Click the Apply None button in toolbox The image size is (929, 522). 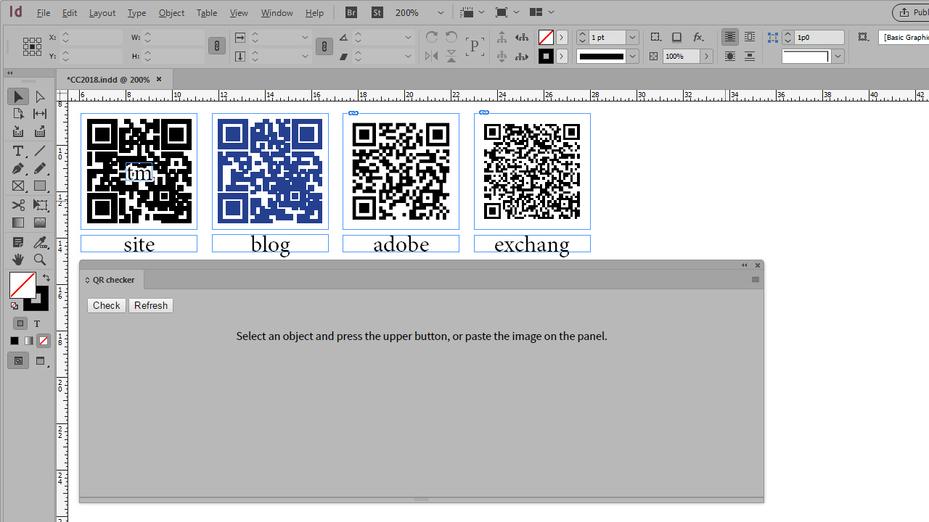tap(44, 341)
